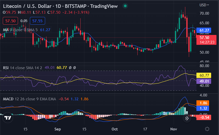Click the open price value O59.75
This screenshot has width=219, height=135.
tap(9, 12)
